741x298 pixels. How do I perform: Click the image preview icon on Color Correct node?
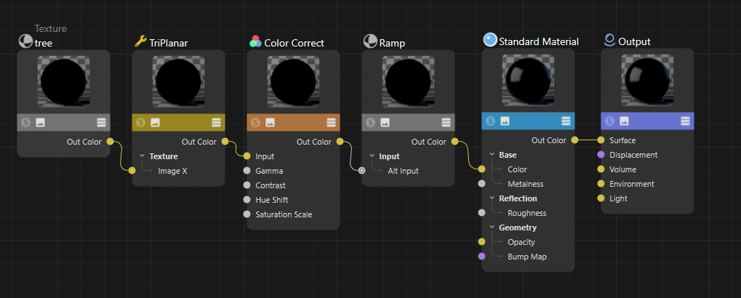pyautogui.click(x=270, y=122)
